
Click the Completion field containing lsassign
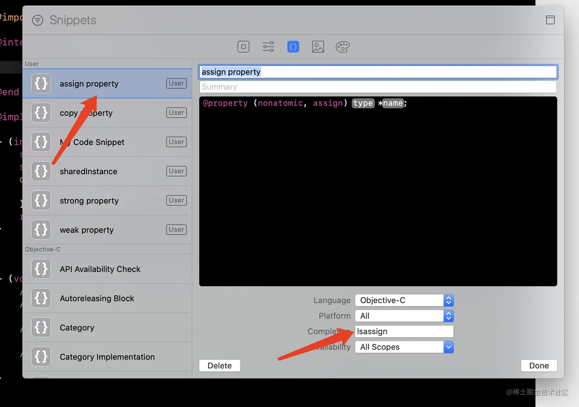coord(404,332)
